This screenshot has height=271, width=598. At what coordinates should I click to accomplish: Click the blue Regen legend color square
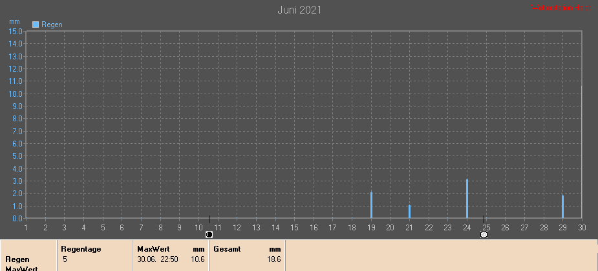click(x=36, y=25)
